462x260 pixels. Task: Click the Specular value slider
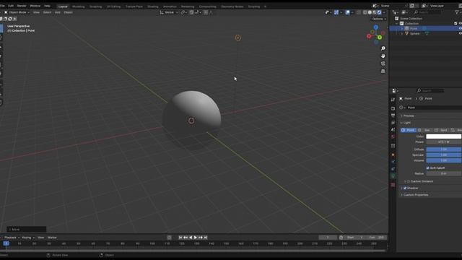444,155
